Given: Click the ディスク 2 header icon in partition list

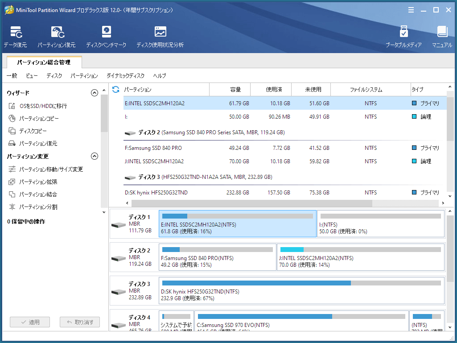Looking at the screenshot, I should pyautogui.click(x=130, y=133).
